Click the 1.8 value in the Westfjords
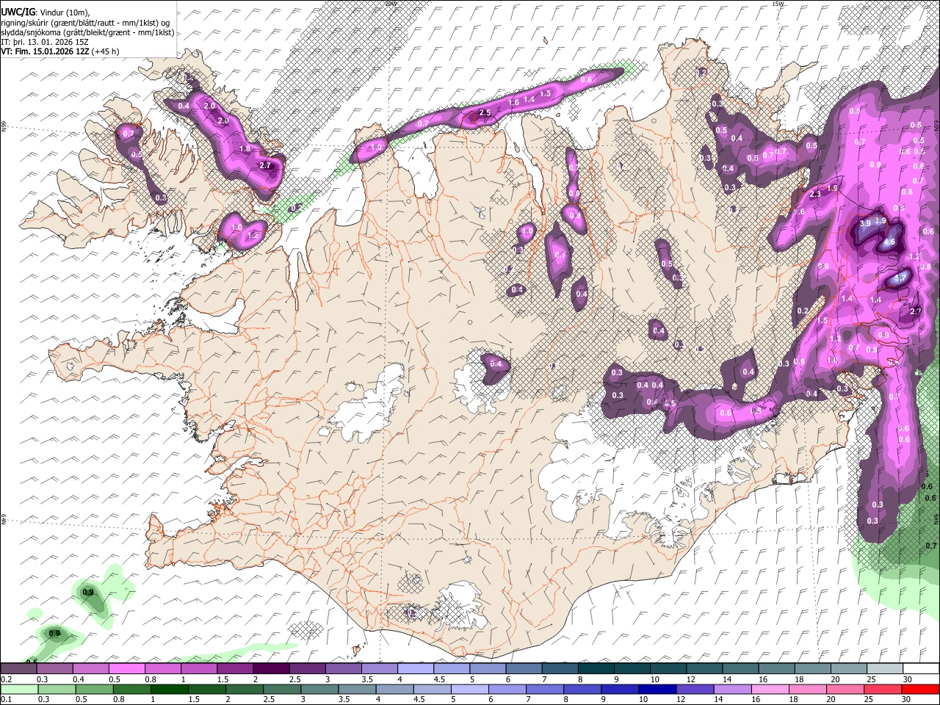940x705 pixels. (245, 148)
